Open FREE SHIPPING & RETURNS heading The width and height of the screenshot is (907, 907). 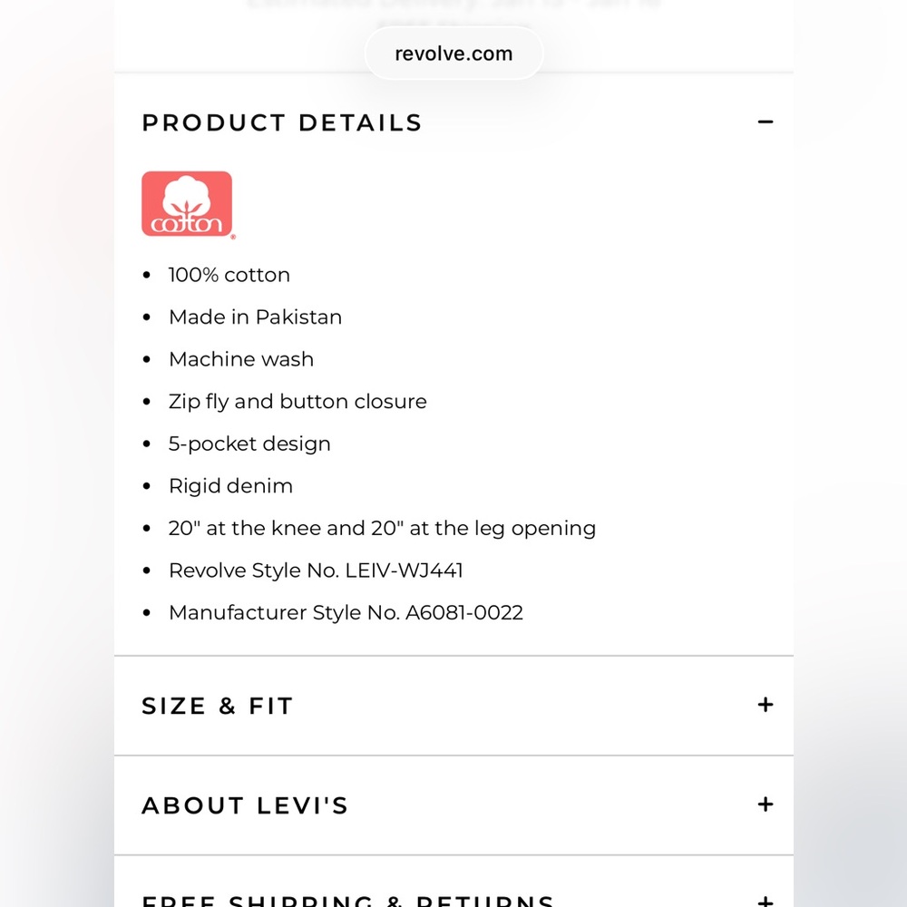point(348,901)
